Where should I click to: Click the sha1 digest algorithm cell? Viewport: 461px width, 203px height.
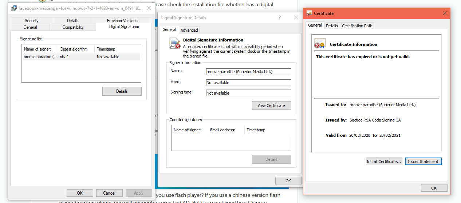pos(64,57)
